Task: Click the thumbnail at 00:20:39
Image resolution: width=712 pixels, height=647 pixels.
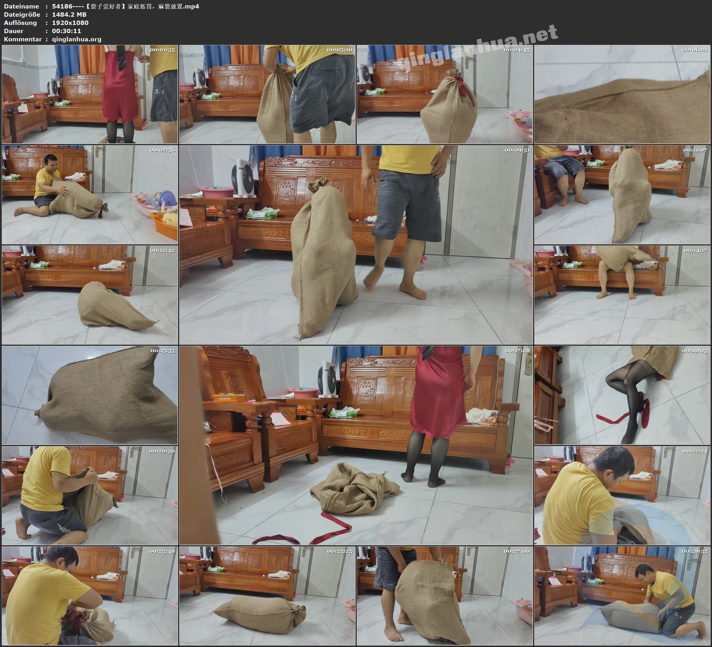Action: coord(90,495)
